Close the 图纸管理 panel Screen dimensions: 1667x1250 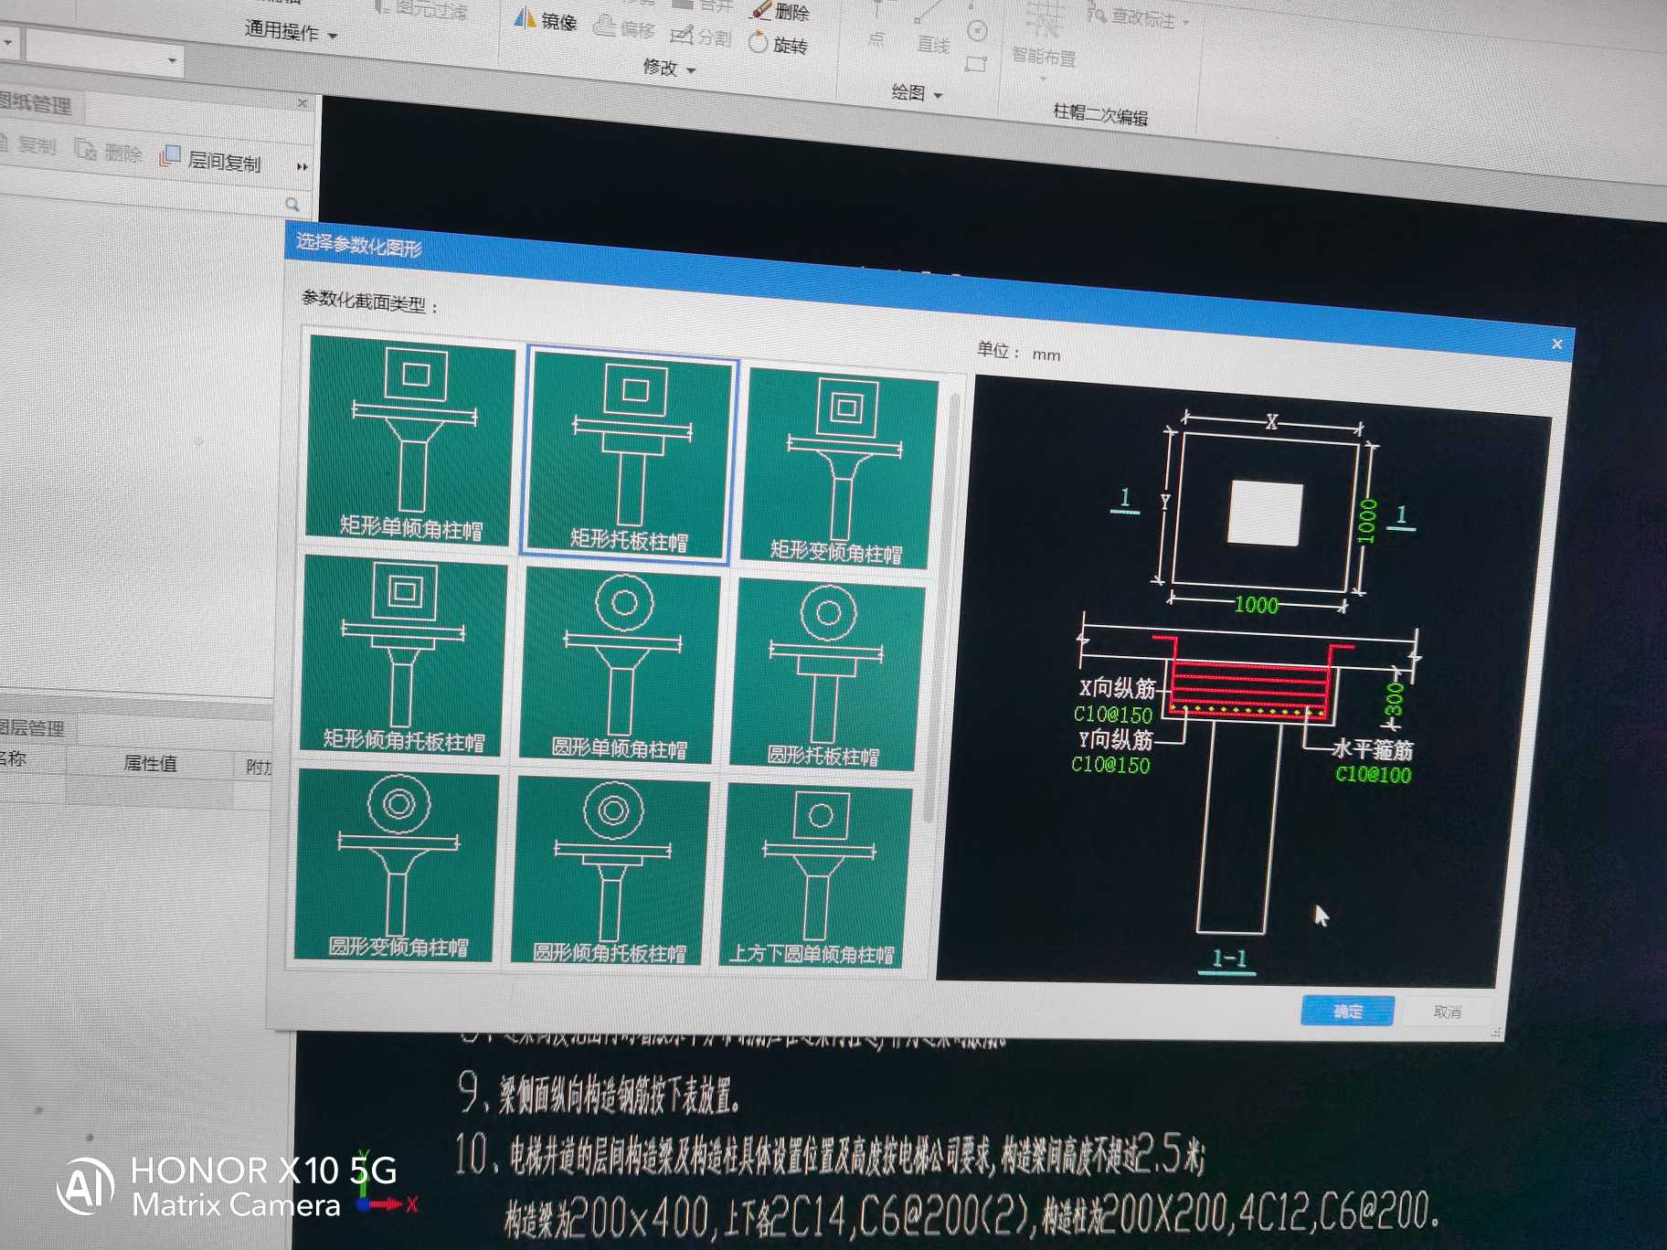click(303, 103)
